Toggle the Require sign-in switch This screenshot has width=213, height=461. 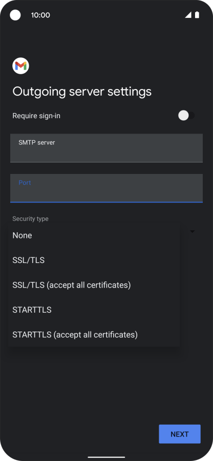186,116
